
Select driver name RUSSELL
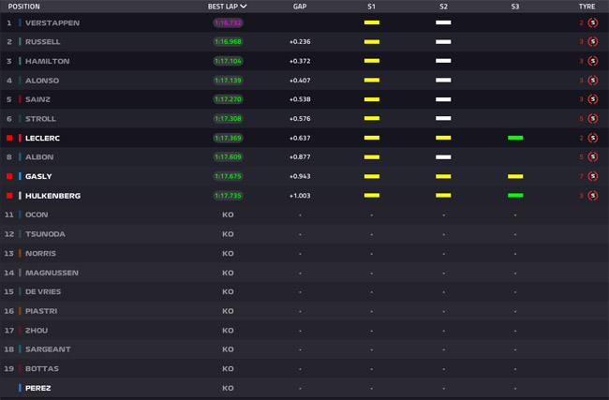pos(43,42)
